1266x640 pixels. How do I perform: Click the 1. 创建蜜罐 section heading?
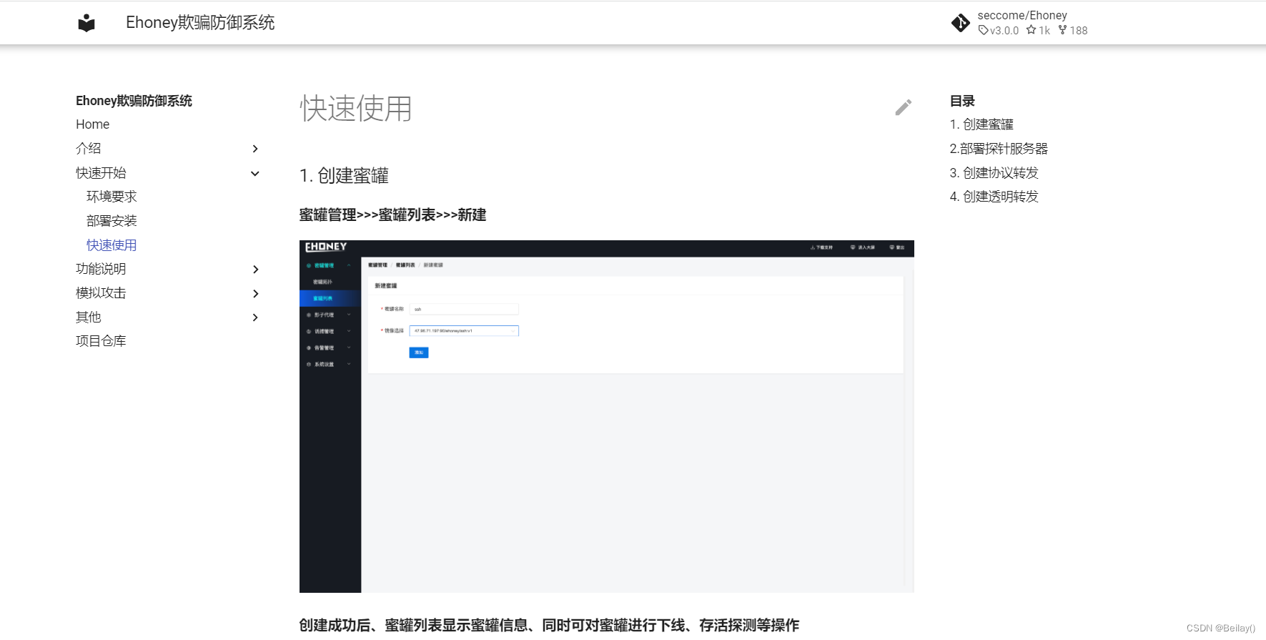point(344,176)
